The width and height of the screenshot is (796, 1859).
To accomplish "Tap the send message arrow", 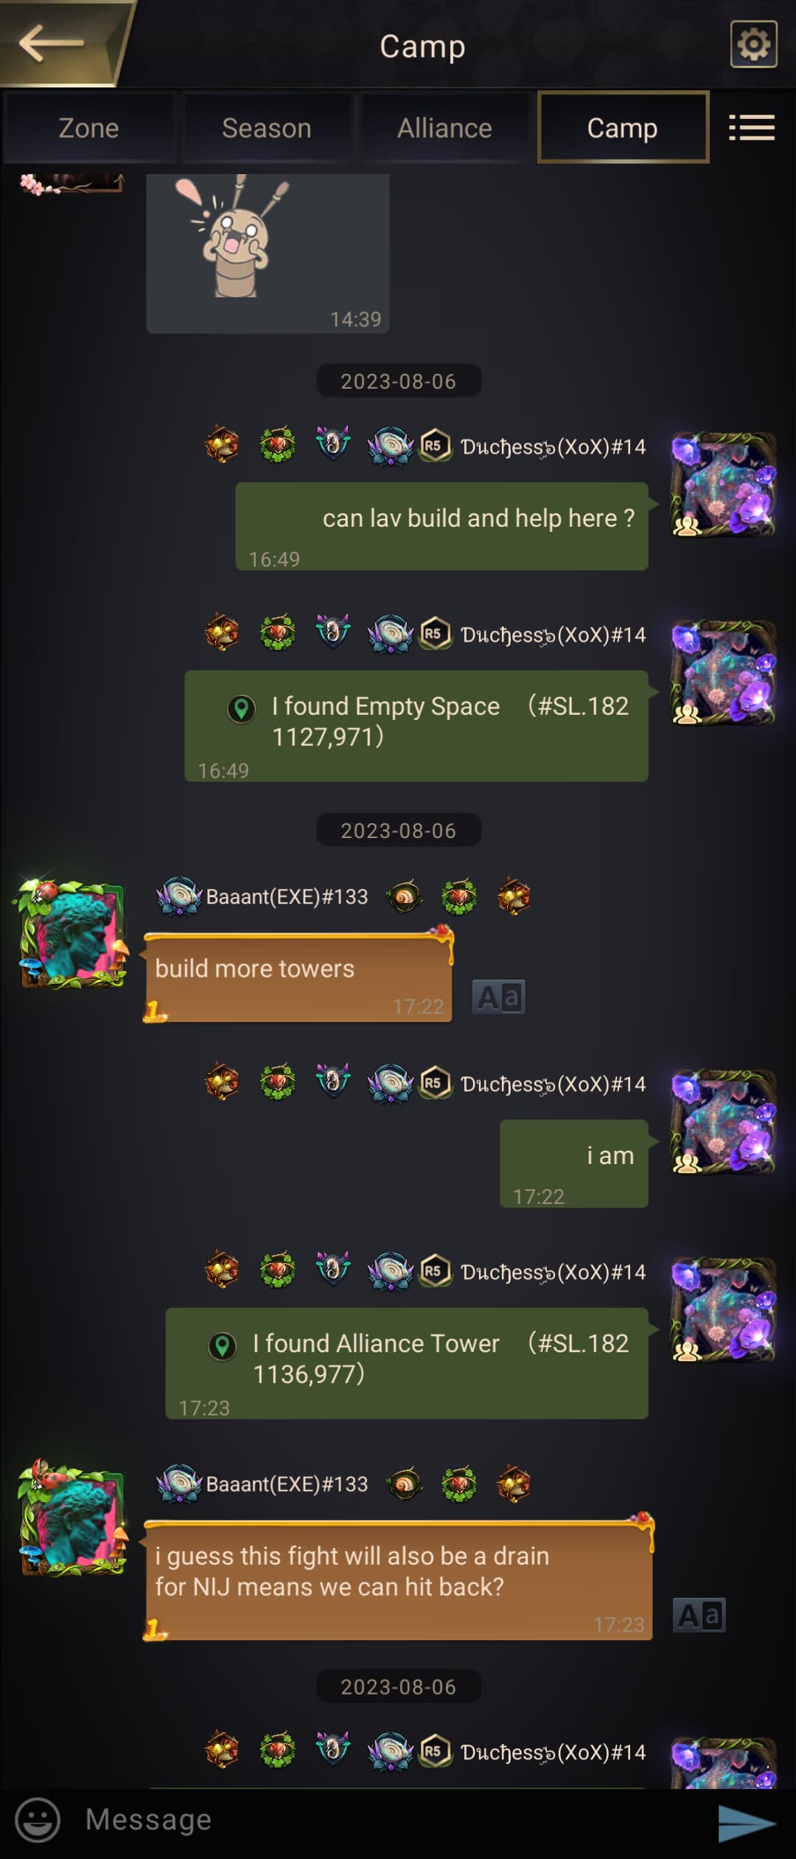I will (x=747, y=1822).
